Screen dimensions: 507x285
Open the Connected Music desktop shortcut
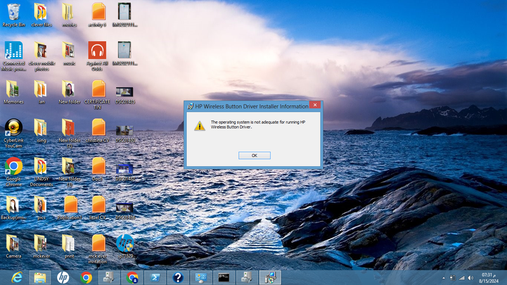click(13, 56)
